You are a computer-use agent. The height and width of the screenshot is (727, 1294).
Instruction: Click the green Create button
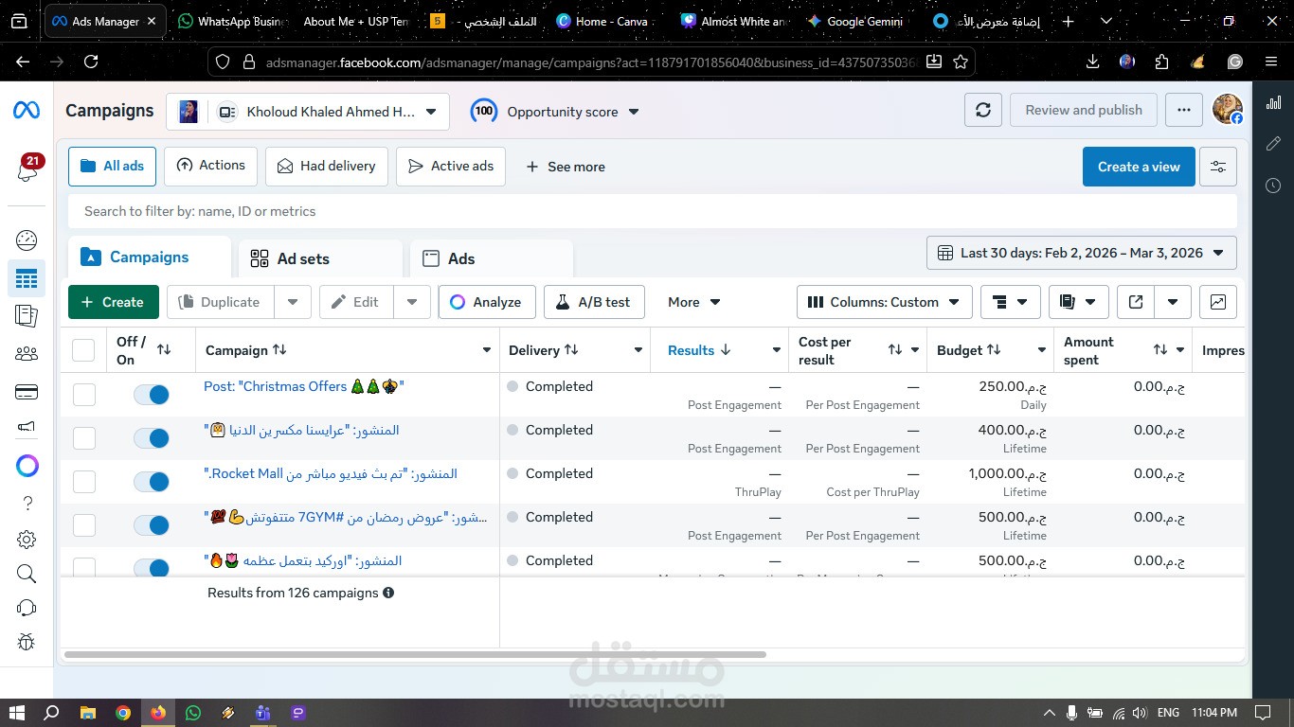[113, 301]
